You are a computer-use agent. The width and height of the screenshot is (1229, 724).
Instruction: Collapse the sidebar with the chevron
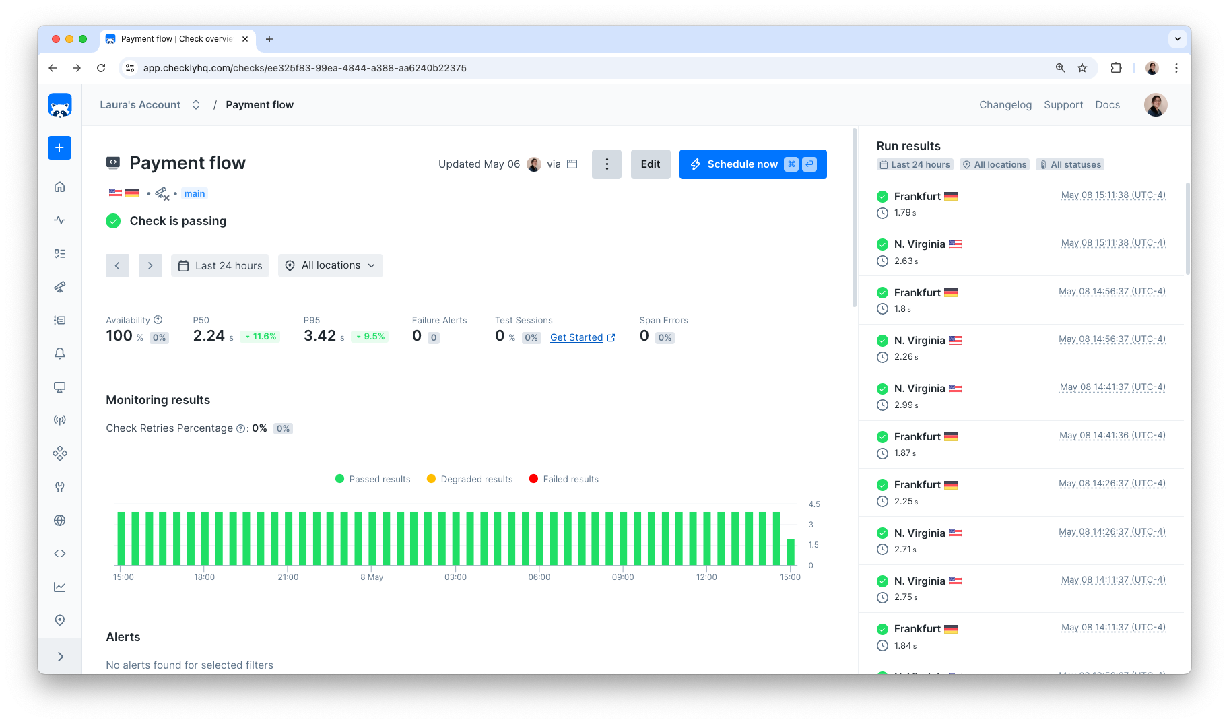click(x=59, y=656)
